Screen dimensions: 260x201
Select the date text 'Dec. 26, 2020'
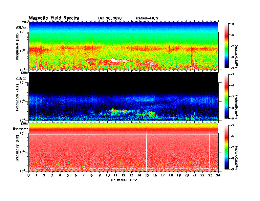(110, 18)
